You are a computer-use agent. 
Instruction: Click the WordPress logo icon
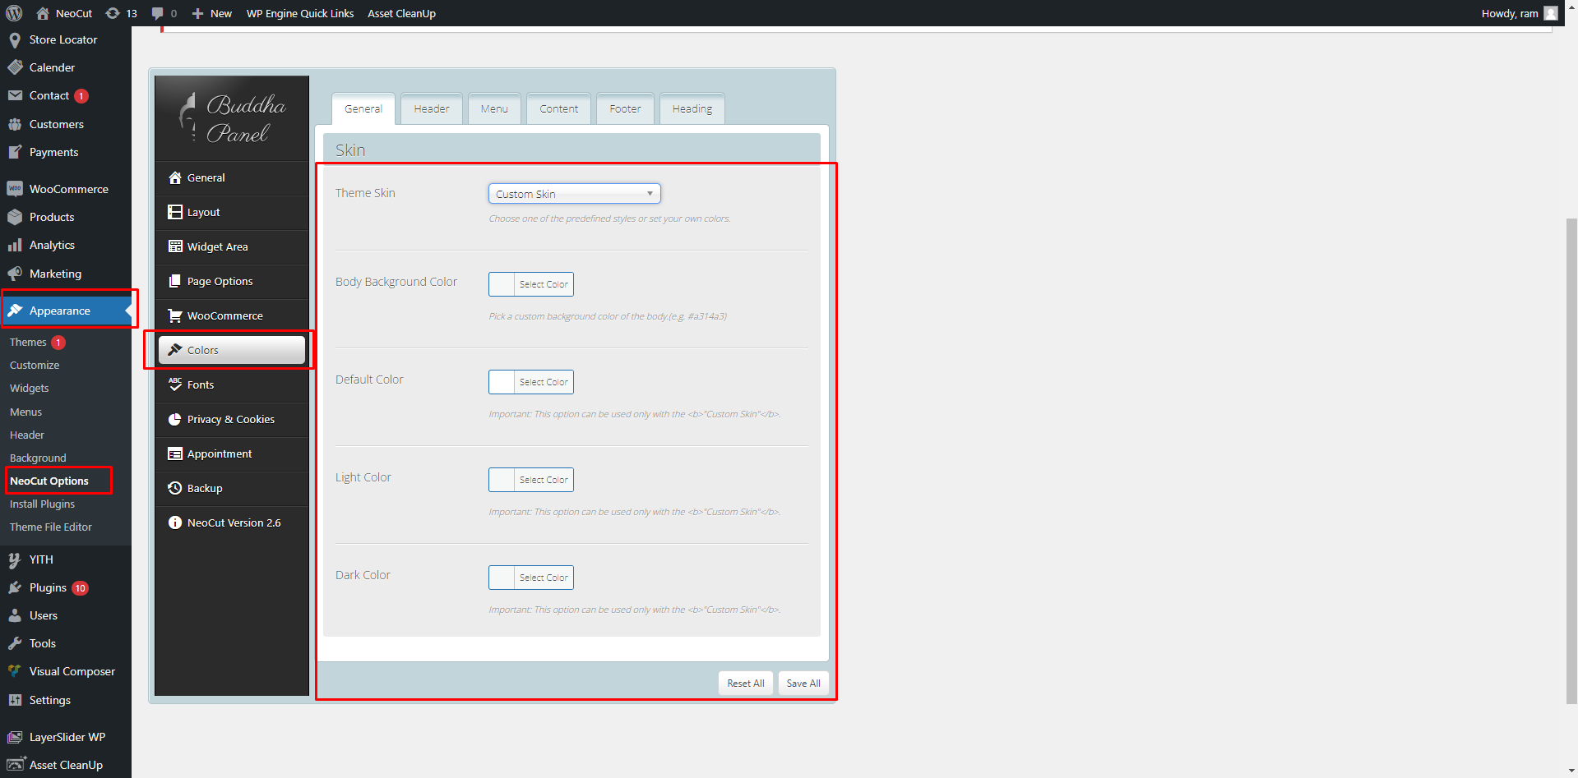(x=14, y=13)
